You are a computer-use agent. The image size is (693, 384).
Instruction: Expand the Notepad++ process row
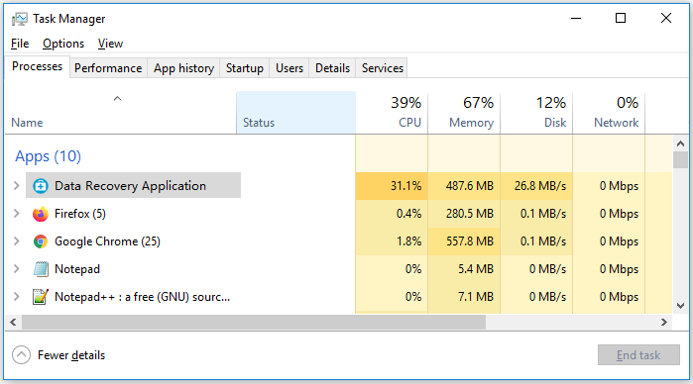[16, 297]
